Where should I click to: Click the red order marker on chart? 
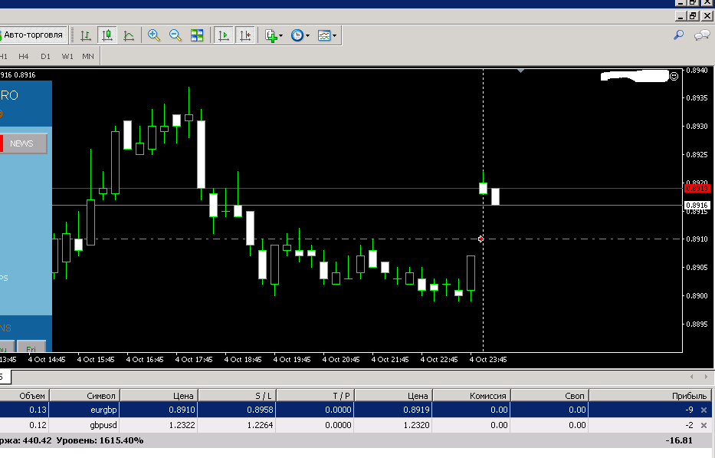[480, 239]
